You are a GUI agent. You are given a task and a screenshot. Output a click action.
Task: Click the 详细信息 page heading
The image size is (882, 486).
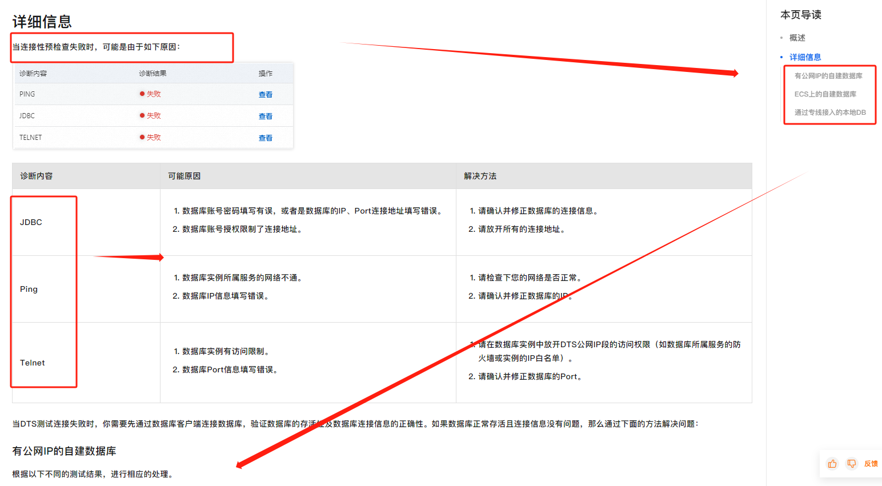pos(42,22)
